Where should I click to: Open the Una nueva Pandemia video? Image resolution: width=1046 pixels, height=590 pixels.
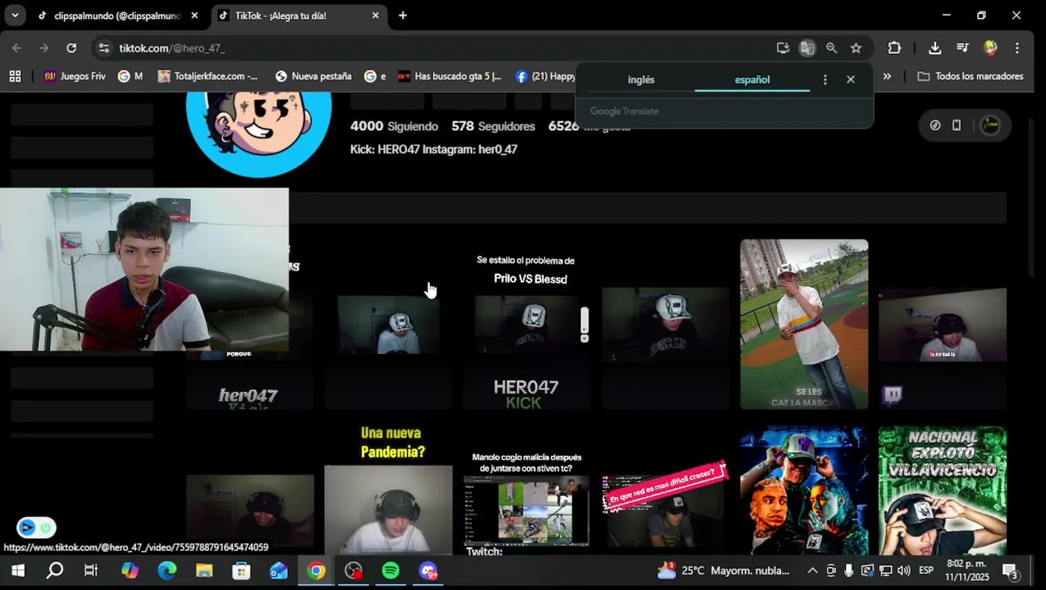(388, 490)
